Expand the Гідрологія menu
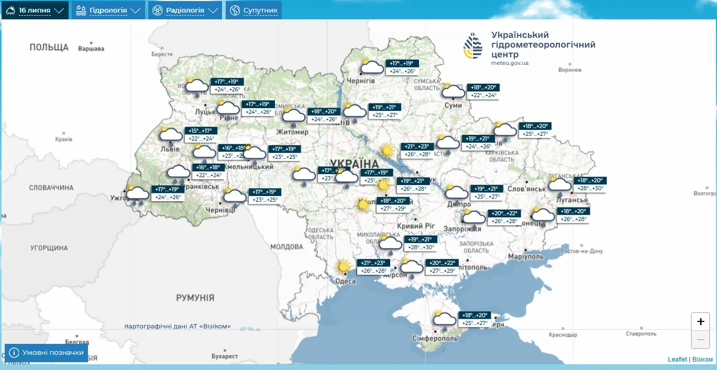Viewport: 717px width, 370px height. pyautogui.click(x=108, y=10)
